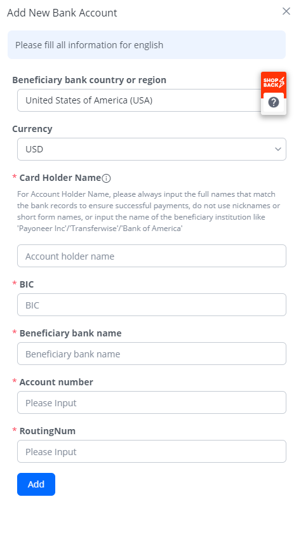Open the Beneficiary bank country or region dropdown
The width and height of the screenshot is (294, 544).
[x=139, y=101]
